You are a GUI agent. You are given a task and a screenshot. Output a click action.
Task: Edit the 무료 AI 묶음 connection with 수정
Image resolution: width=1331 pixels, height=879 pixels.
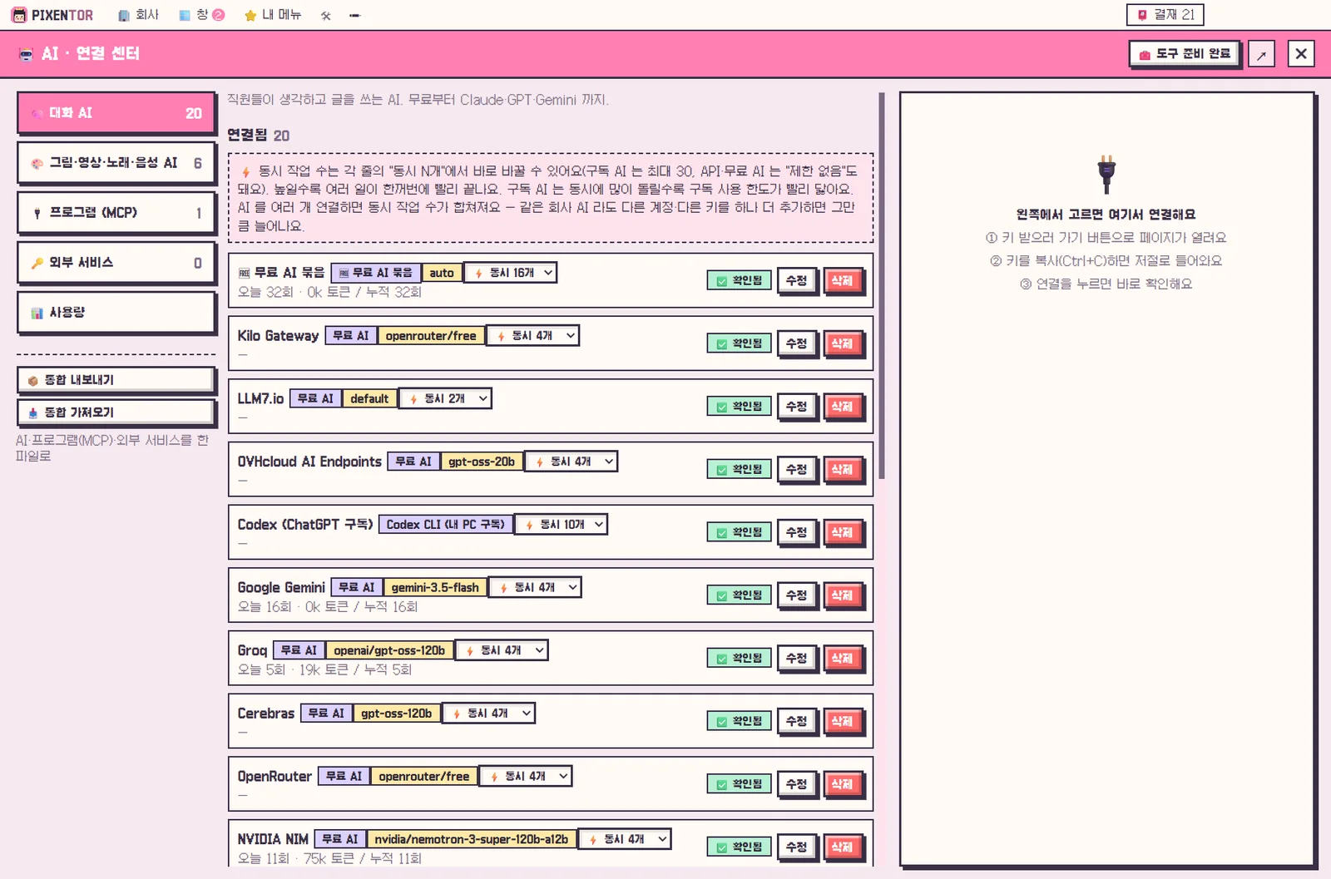point(797,281)
